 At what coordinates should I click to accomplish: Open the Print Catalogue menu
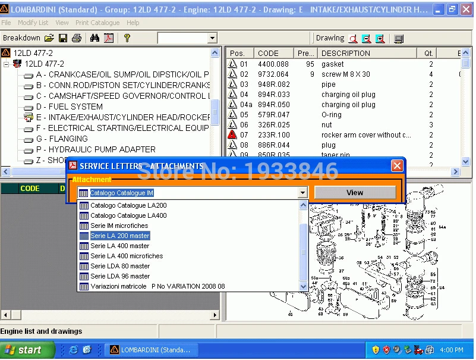97,23
